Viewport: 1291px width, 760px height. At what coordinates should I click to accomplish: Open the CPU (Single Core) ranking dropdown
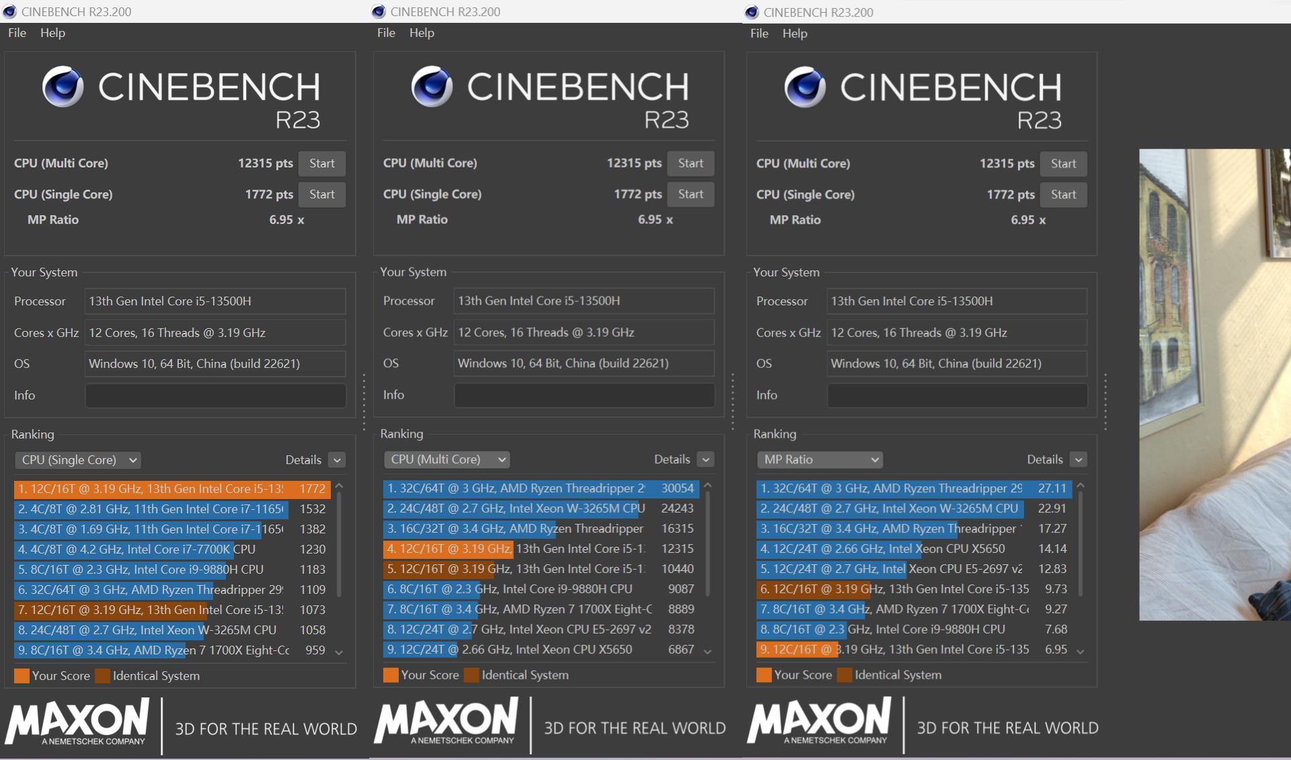[x=78, y=460]
